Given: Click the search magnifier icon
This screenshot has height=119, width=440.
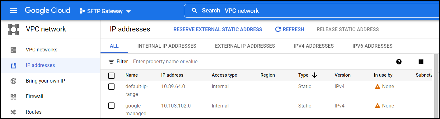Looking at the screenshot, I should pyautogui.click(x=194, y=11).
